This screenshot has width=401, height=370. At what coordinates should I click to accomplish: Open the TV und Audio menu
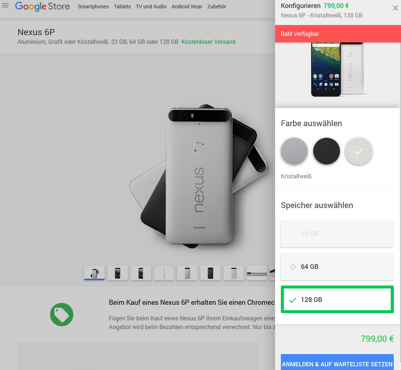click(151, 7)
